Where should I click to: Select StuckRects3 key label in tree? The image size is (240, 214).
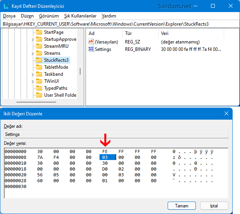[56, 60]
